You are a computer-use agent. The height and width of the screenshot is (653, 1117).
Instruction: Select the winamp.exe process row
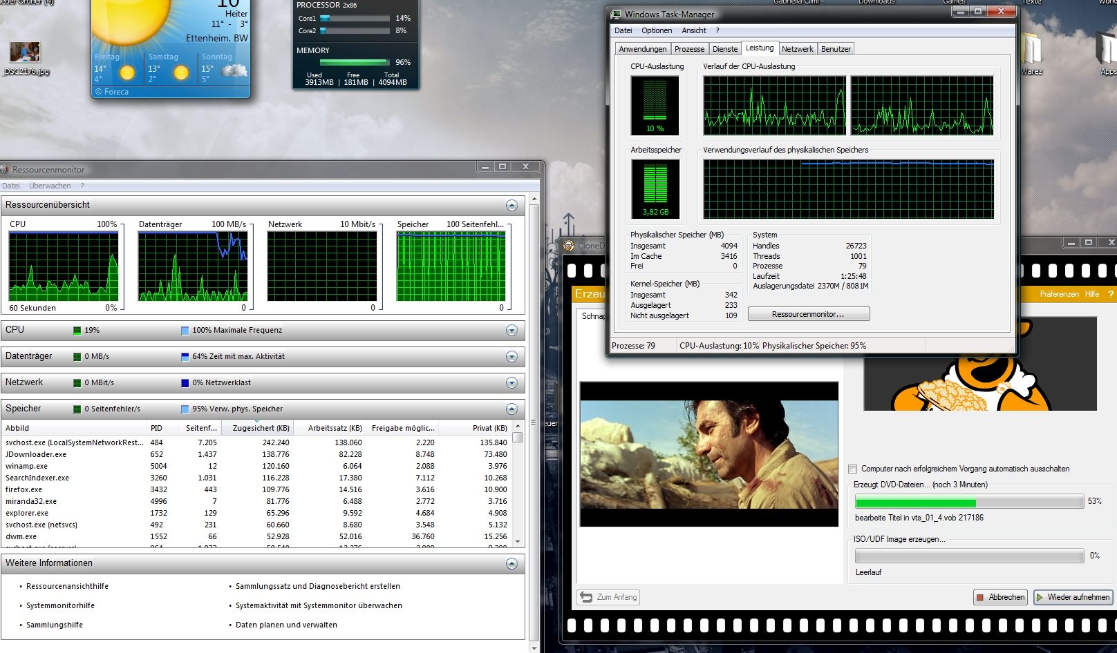[256, 466]
